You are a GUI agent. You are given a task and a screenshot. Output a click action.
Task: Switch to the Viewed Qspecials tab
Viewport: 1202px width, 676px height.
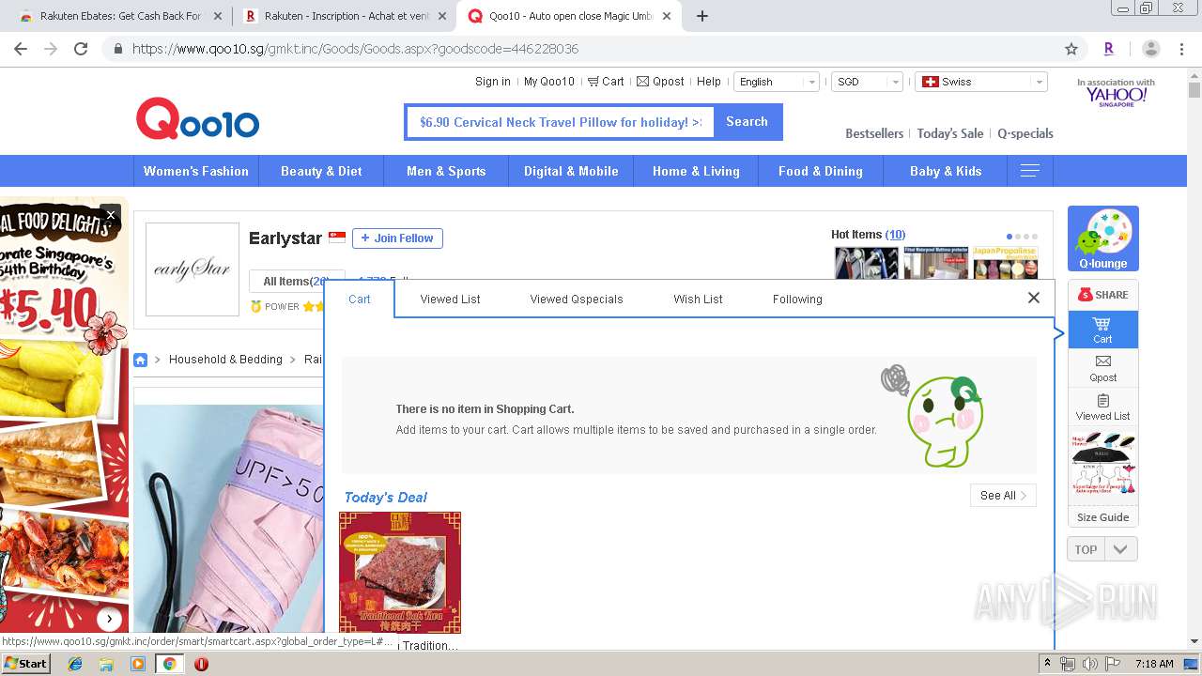tap(577, 299)
